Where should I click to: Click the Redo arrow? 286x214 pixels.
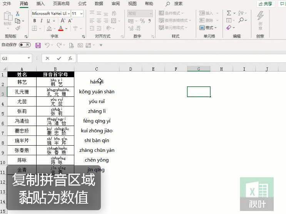pyautogui.click(x=59, y=45)
